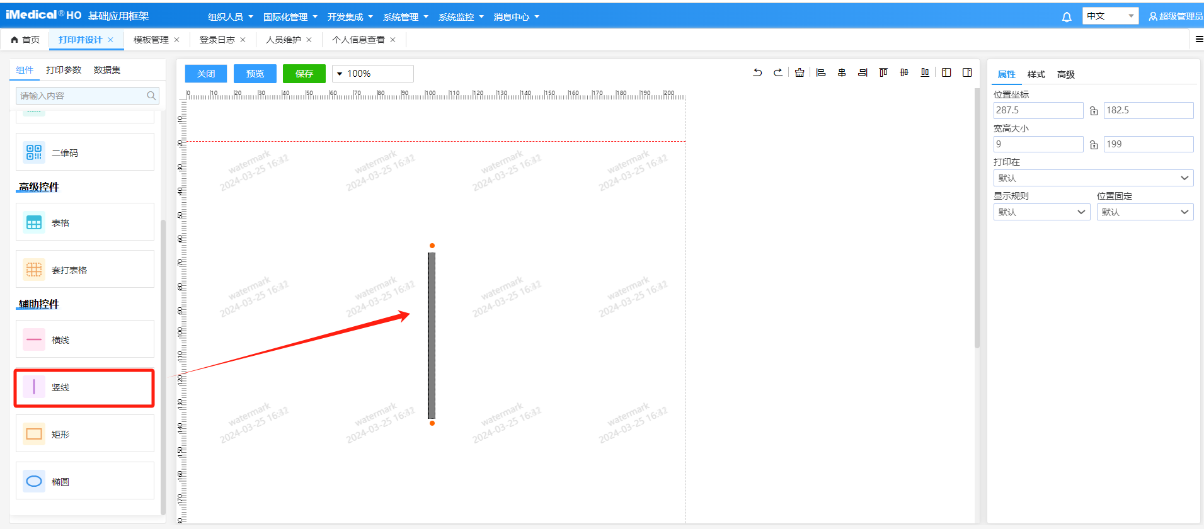
Task: Toggle the width-height size lock
Action: [x=1094, y=145]
